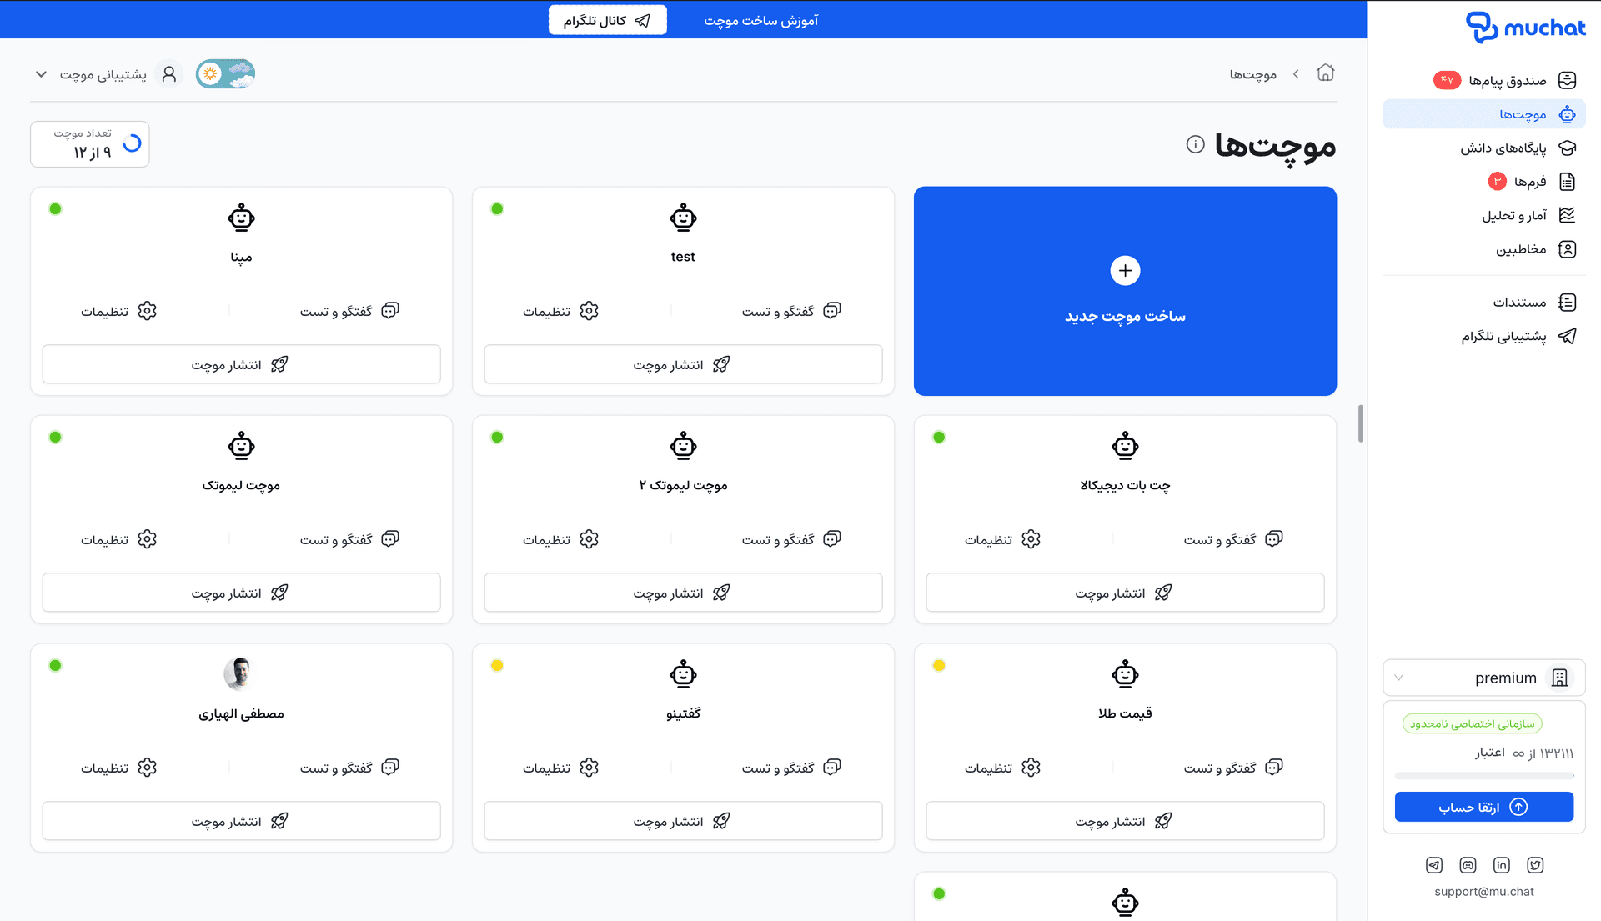
Task: Open settings for قیمت طلا bot
Action: click(1002, 768)
